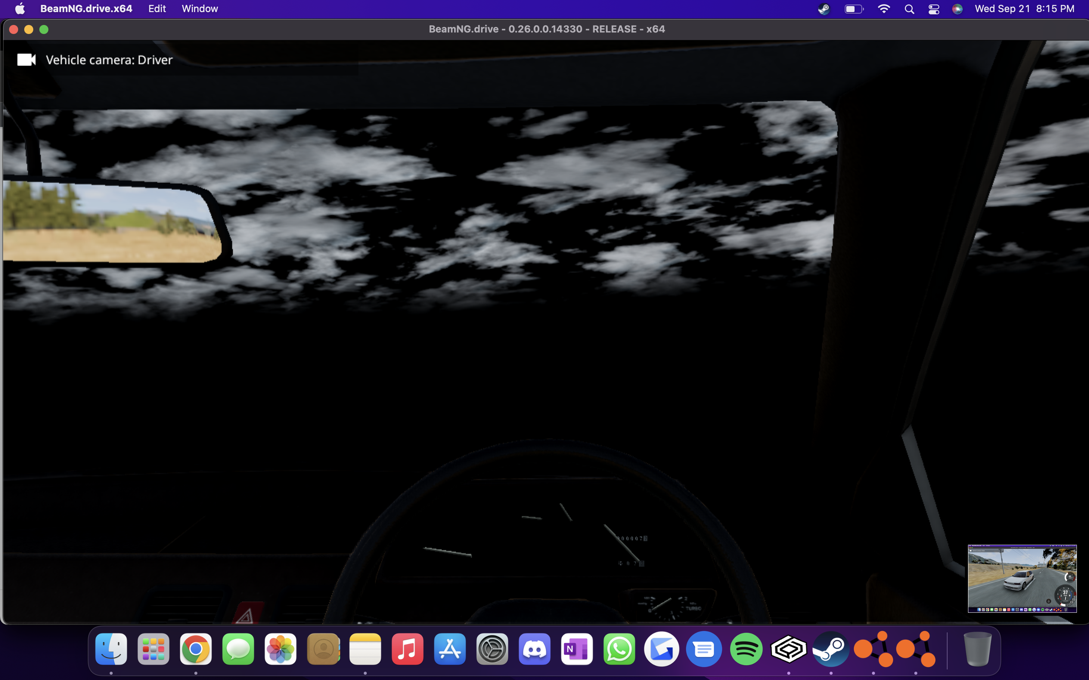This screenshot has width=1089, height=680.
Task: Open the App Store from the dock
Action: (x=450, y=649)
